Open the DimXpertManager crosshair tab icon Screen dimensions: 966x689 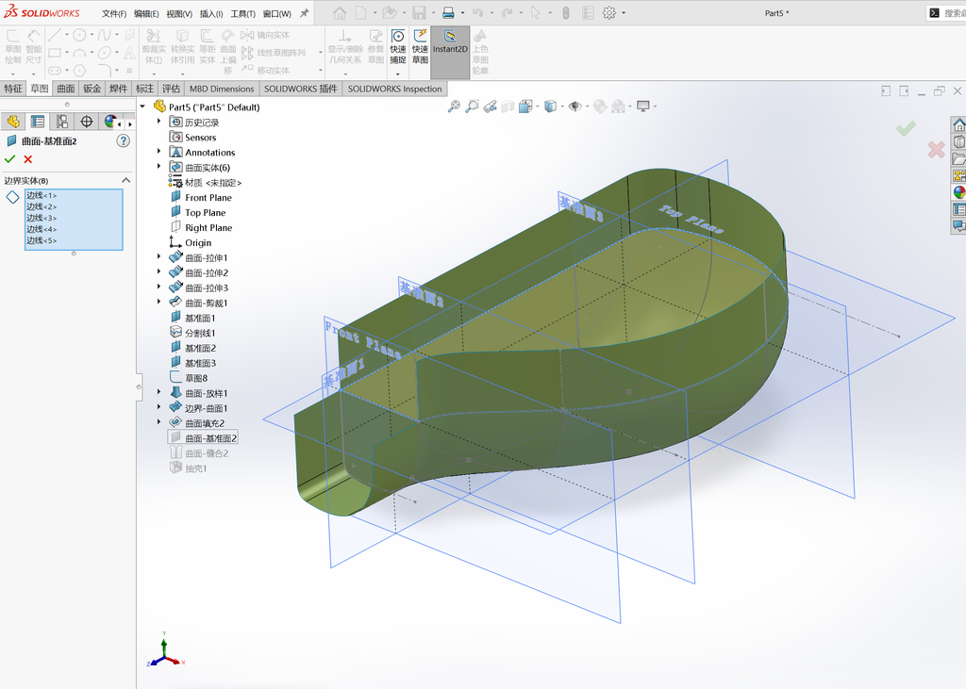tap(86, 122)
